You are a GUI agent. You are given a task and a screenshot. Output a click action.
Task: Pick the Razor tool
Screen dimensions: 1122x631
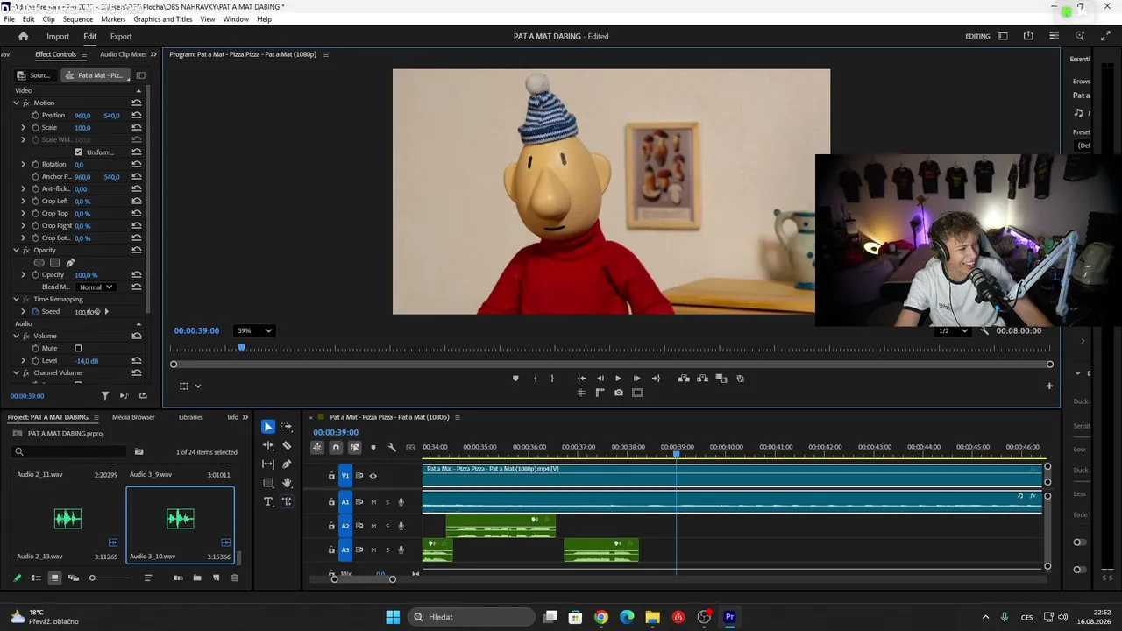click(287, 445)
